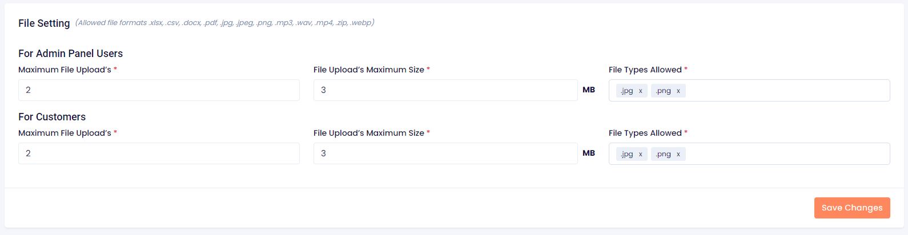Click Save Changes button
Image resolution: width=908 pixels, height=235 pixels.
tap(852, 208)
